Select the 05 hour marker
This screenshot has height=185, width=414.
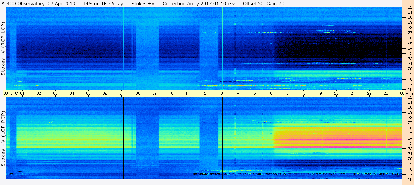coord(88,93)
